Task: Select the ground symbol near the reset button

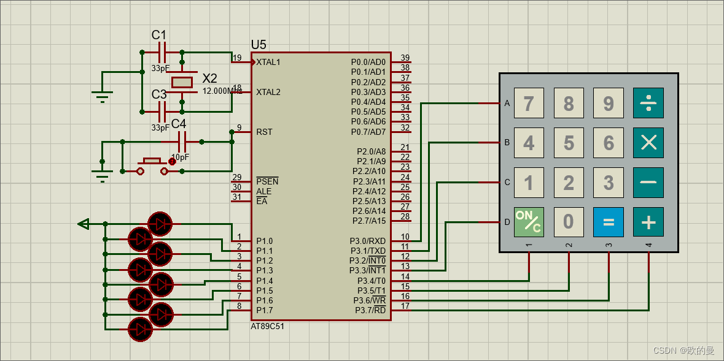Action: coord(102,177)
